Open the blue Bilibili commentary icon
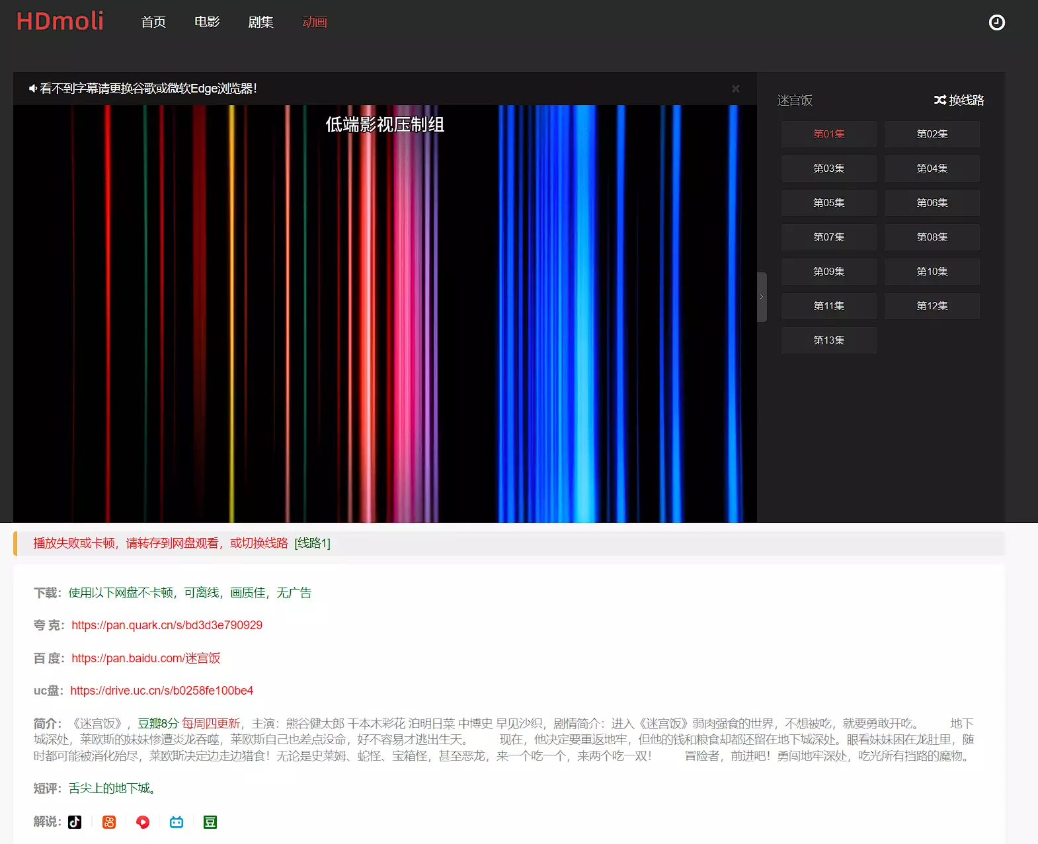This screenshot has height=844, width=1038. tap(177, 822)
